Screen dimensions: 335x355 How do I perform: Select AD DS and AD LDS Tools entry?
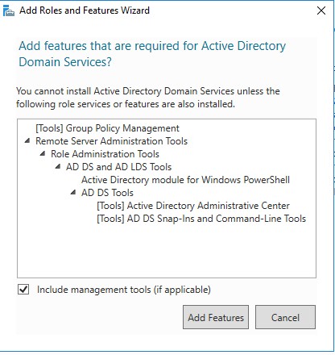point(118,167)
